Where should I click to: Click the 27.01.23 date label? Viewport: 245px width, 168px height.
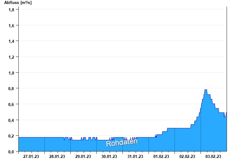(31, 156)
